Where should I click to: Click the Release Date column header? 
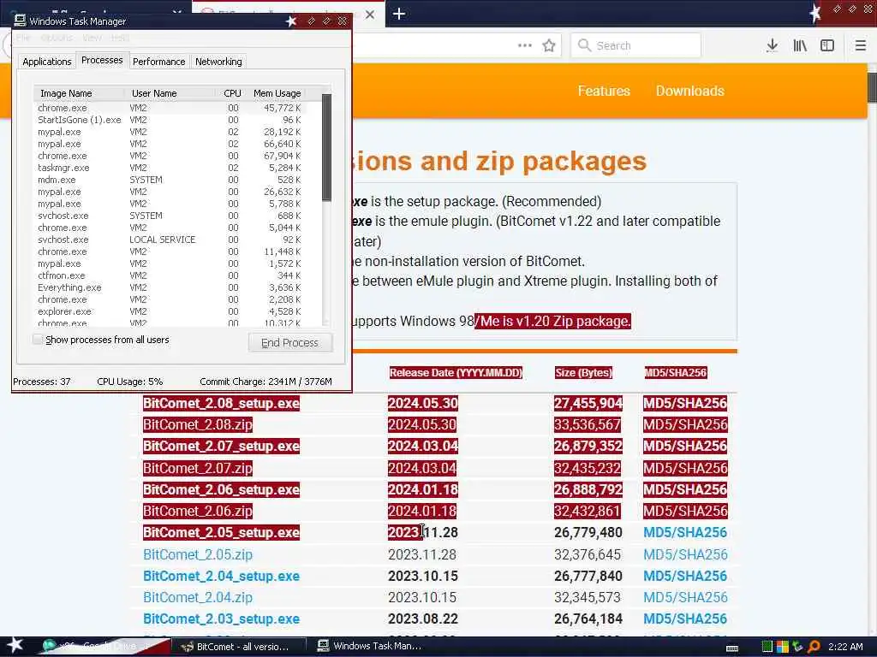point(456,373)
